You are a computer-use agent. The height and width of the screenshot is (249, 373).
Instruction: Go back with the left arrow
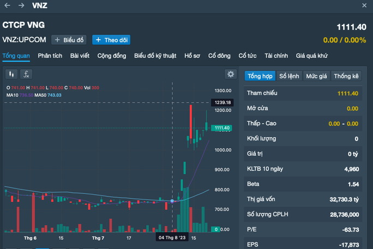point(7,5)
